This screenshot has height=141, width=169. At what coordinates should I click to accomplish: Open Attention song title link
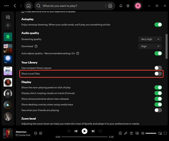(x=21, y=132)
